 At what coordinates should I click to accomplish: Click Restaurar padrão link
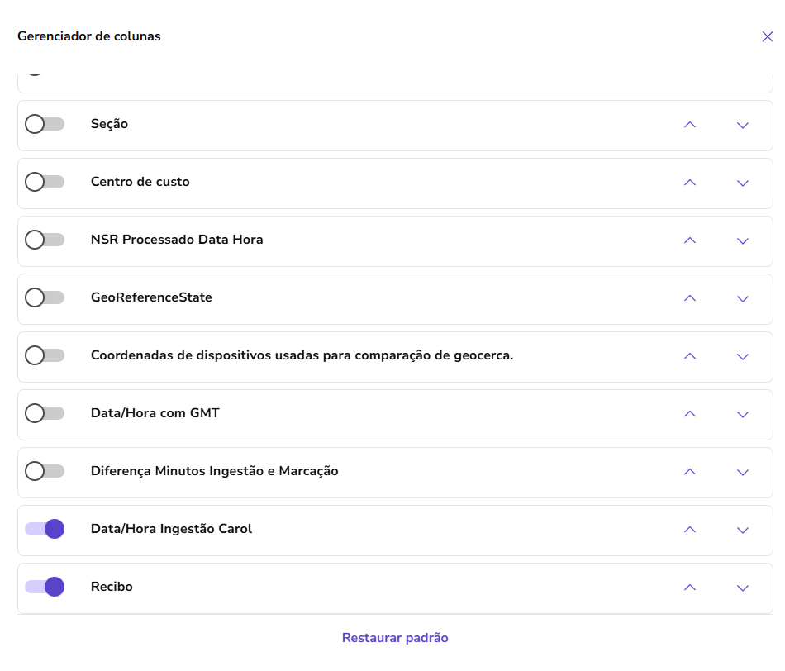pos(395,638)
